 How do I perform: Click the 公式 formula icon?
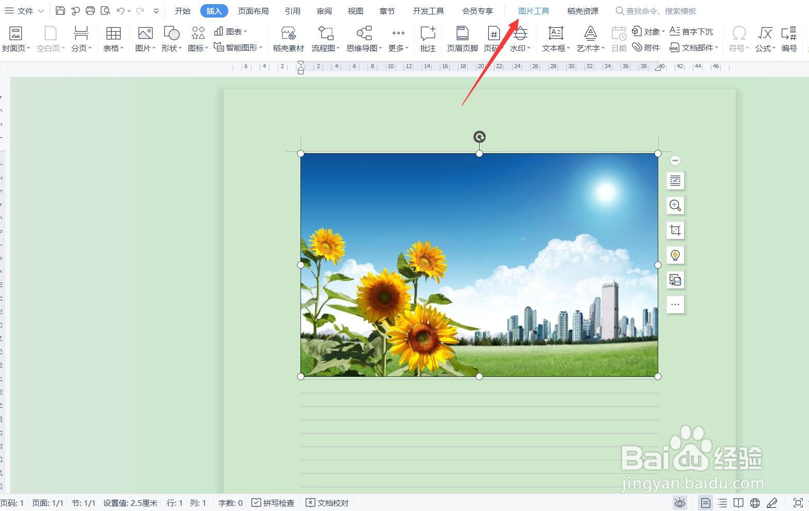coord(765,39)
